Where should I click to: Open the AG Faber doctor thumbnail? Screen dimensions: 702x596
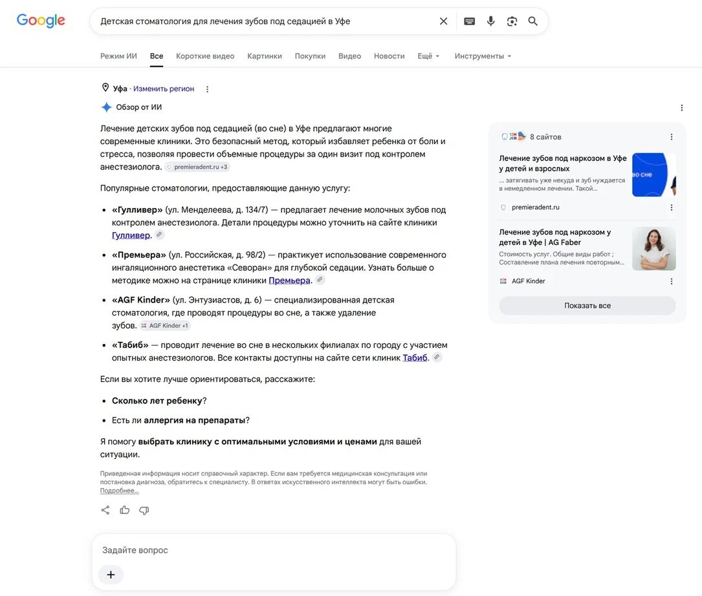pos(653,248)
